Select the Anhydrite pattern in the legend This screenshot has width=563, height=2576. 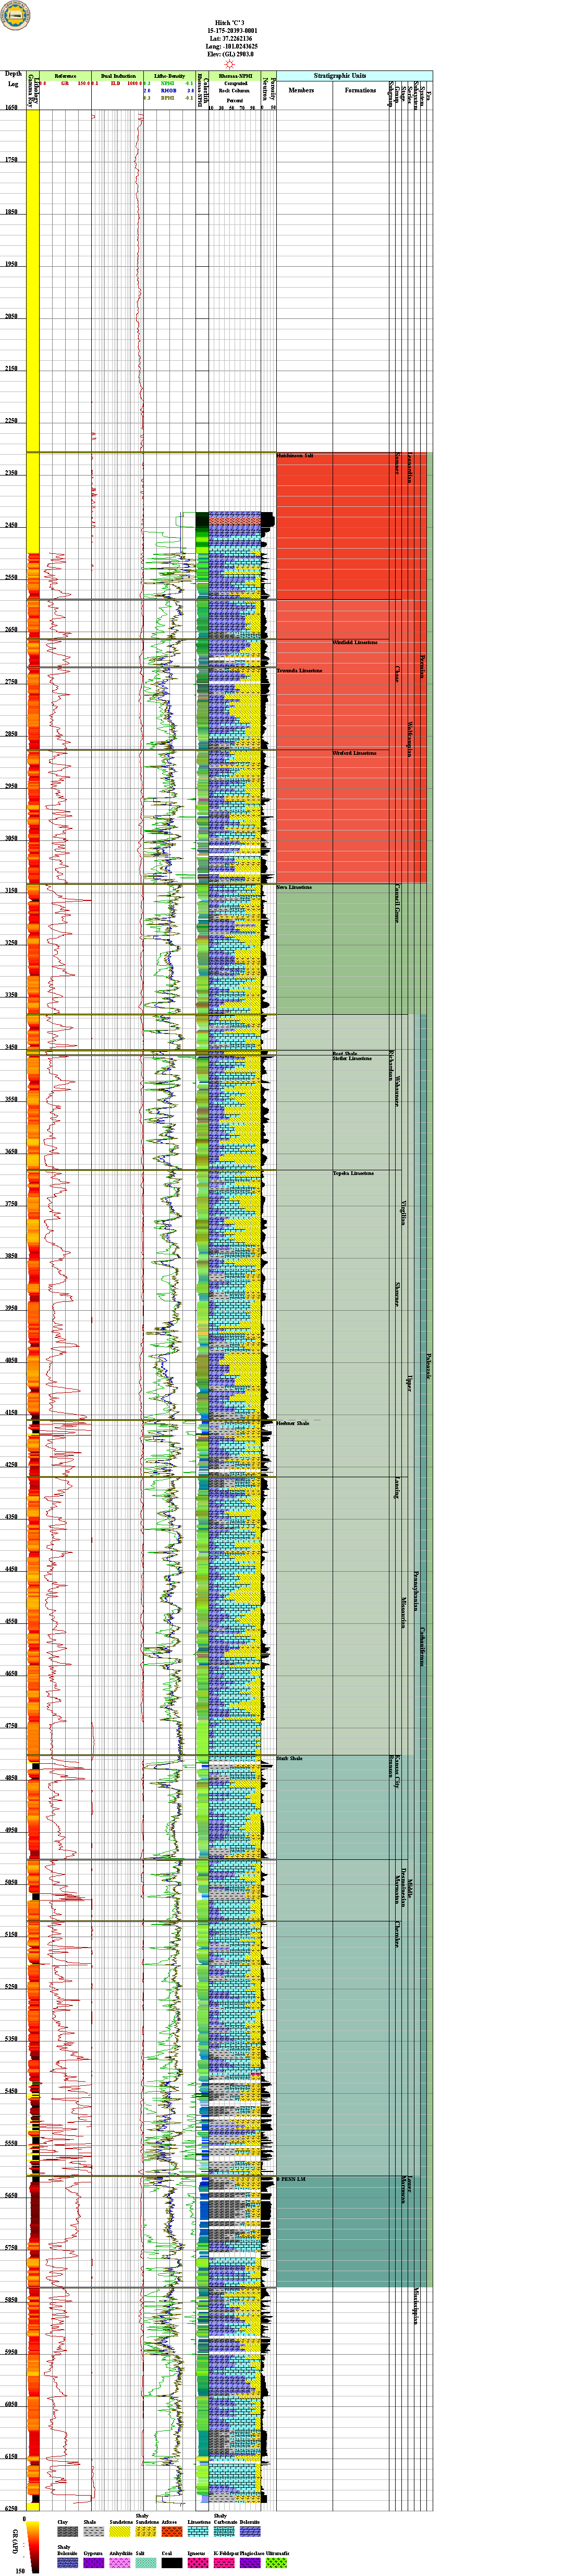pos(120,2564)
